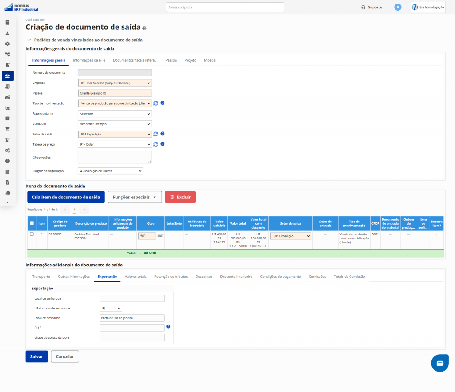Click the Acesso rápido search field

click(x=225, y=7)
